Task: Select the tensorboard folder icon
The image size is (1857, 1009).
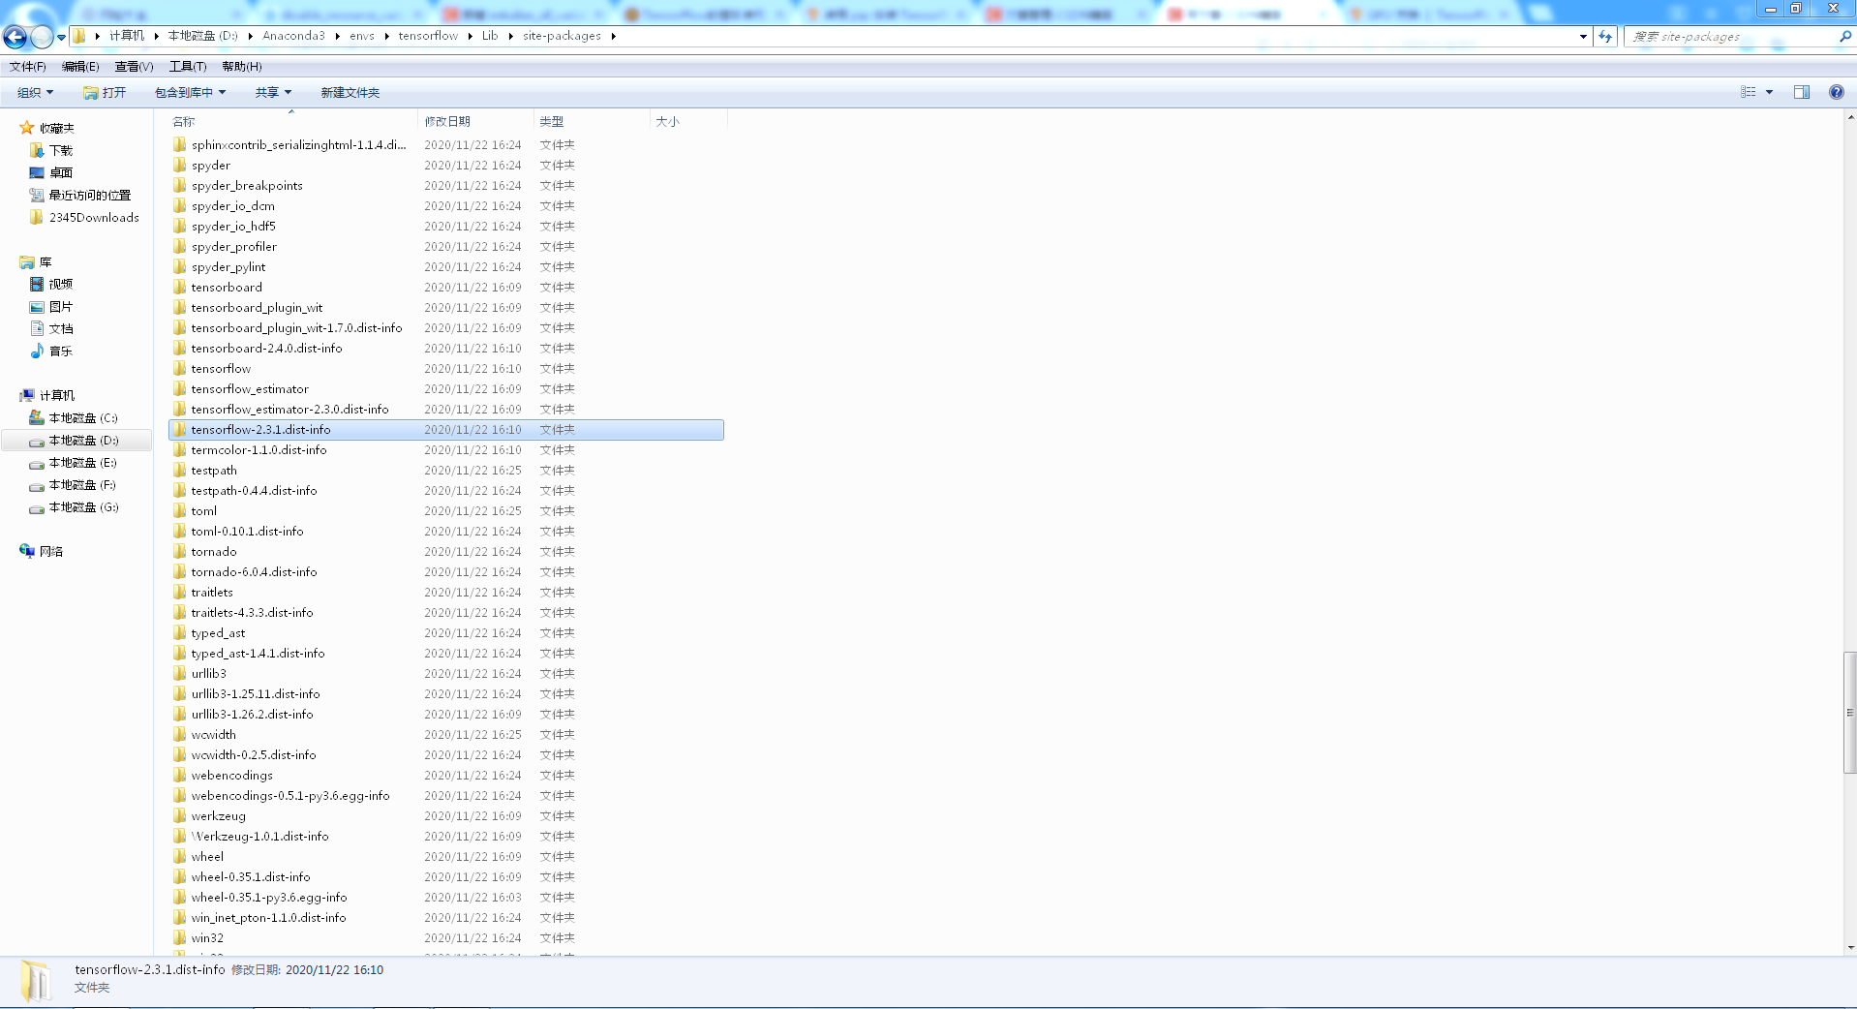Action: point(180,287)
